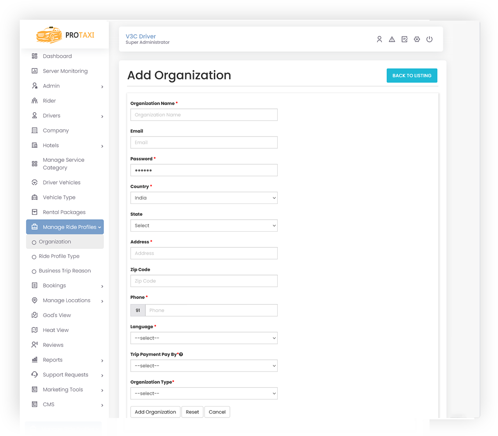
Task: Click the Rider group icon
Action: [x=35, y=100]
